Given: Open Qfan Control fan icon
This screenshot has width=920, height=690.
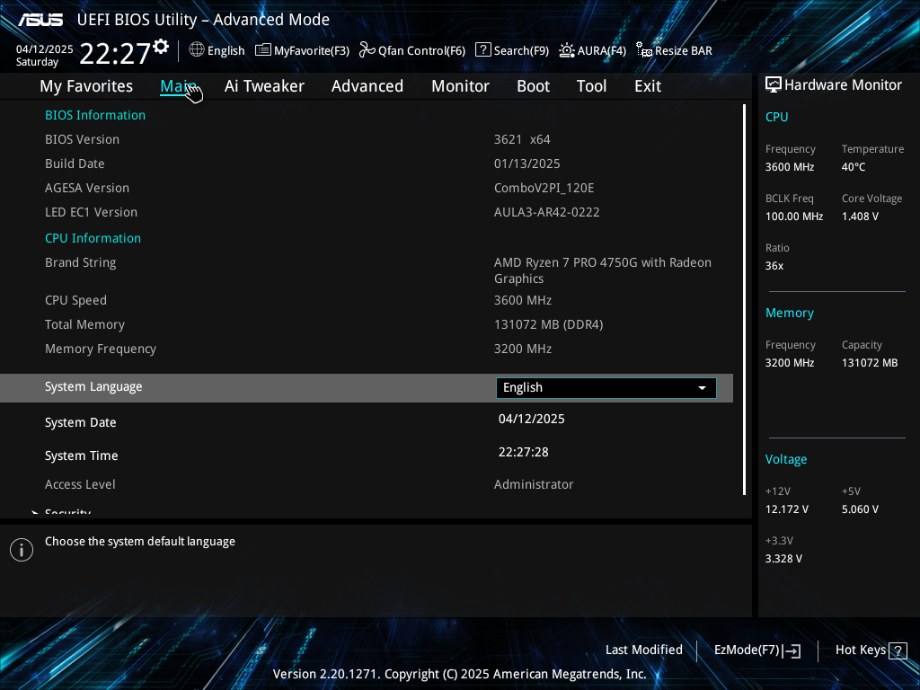Looking at the screenshot, I should point(367,50).
